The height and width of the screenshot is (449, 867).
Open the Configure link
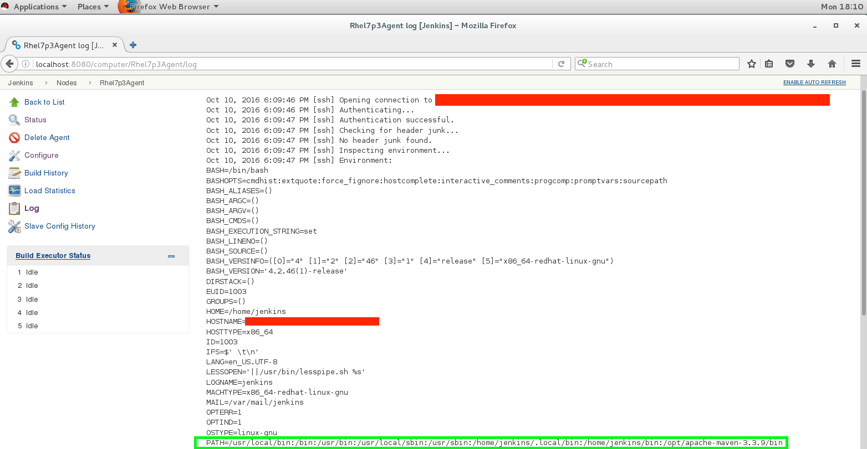click(42, 156)
